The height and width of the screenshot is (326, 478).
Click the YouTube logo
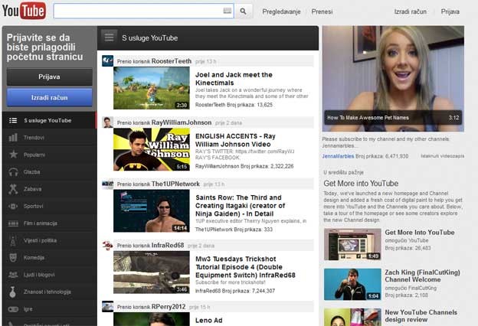pyautogui.click(x=24, y=11)
